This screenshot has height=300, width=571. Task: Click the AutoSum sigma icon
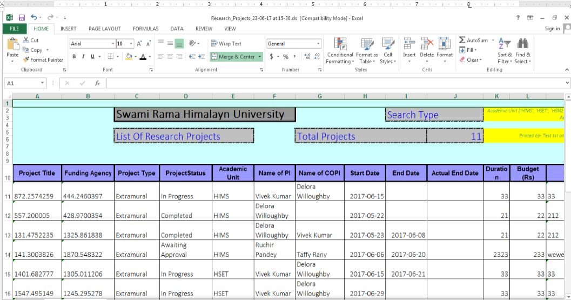click(462, 40)
